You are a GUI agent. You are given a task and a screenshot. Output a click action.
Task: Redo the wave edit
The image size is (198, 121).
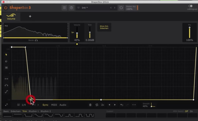127,105
